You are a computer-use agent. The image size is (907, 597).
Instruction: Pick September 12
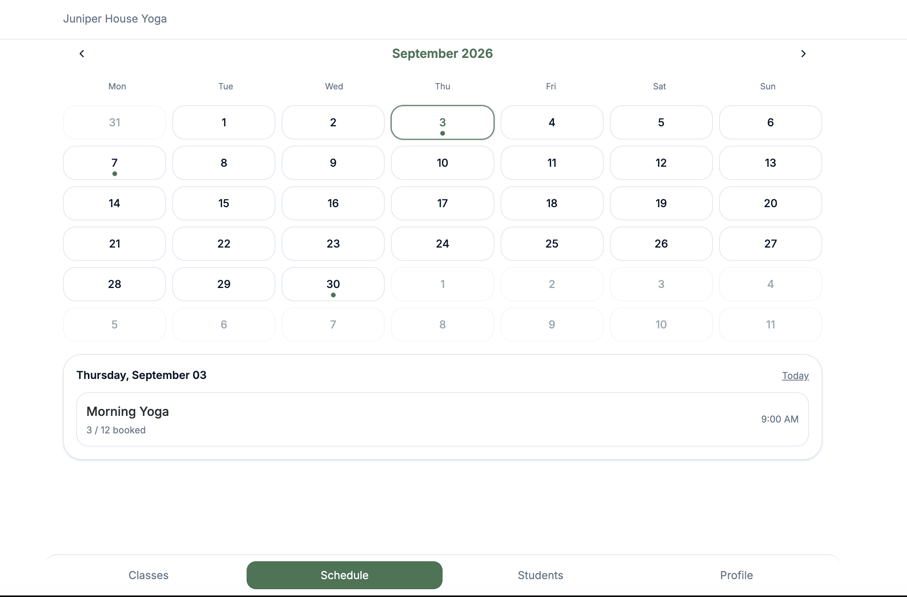pyautogui.click(x=661, y=163)
